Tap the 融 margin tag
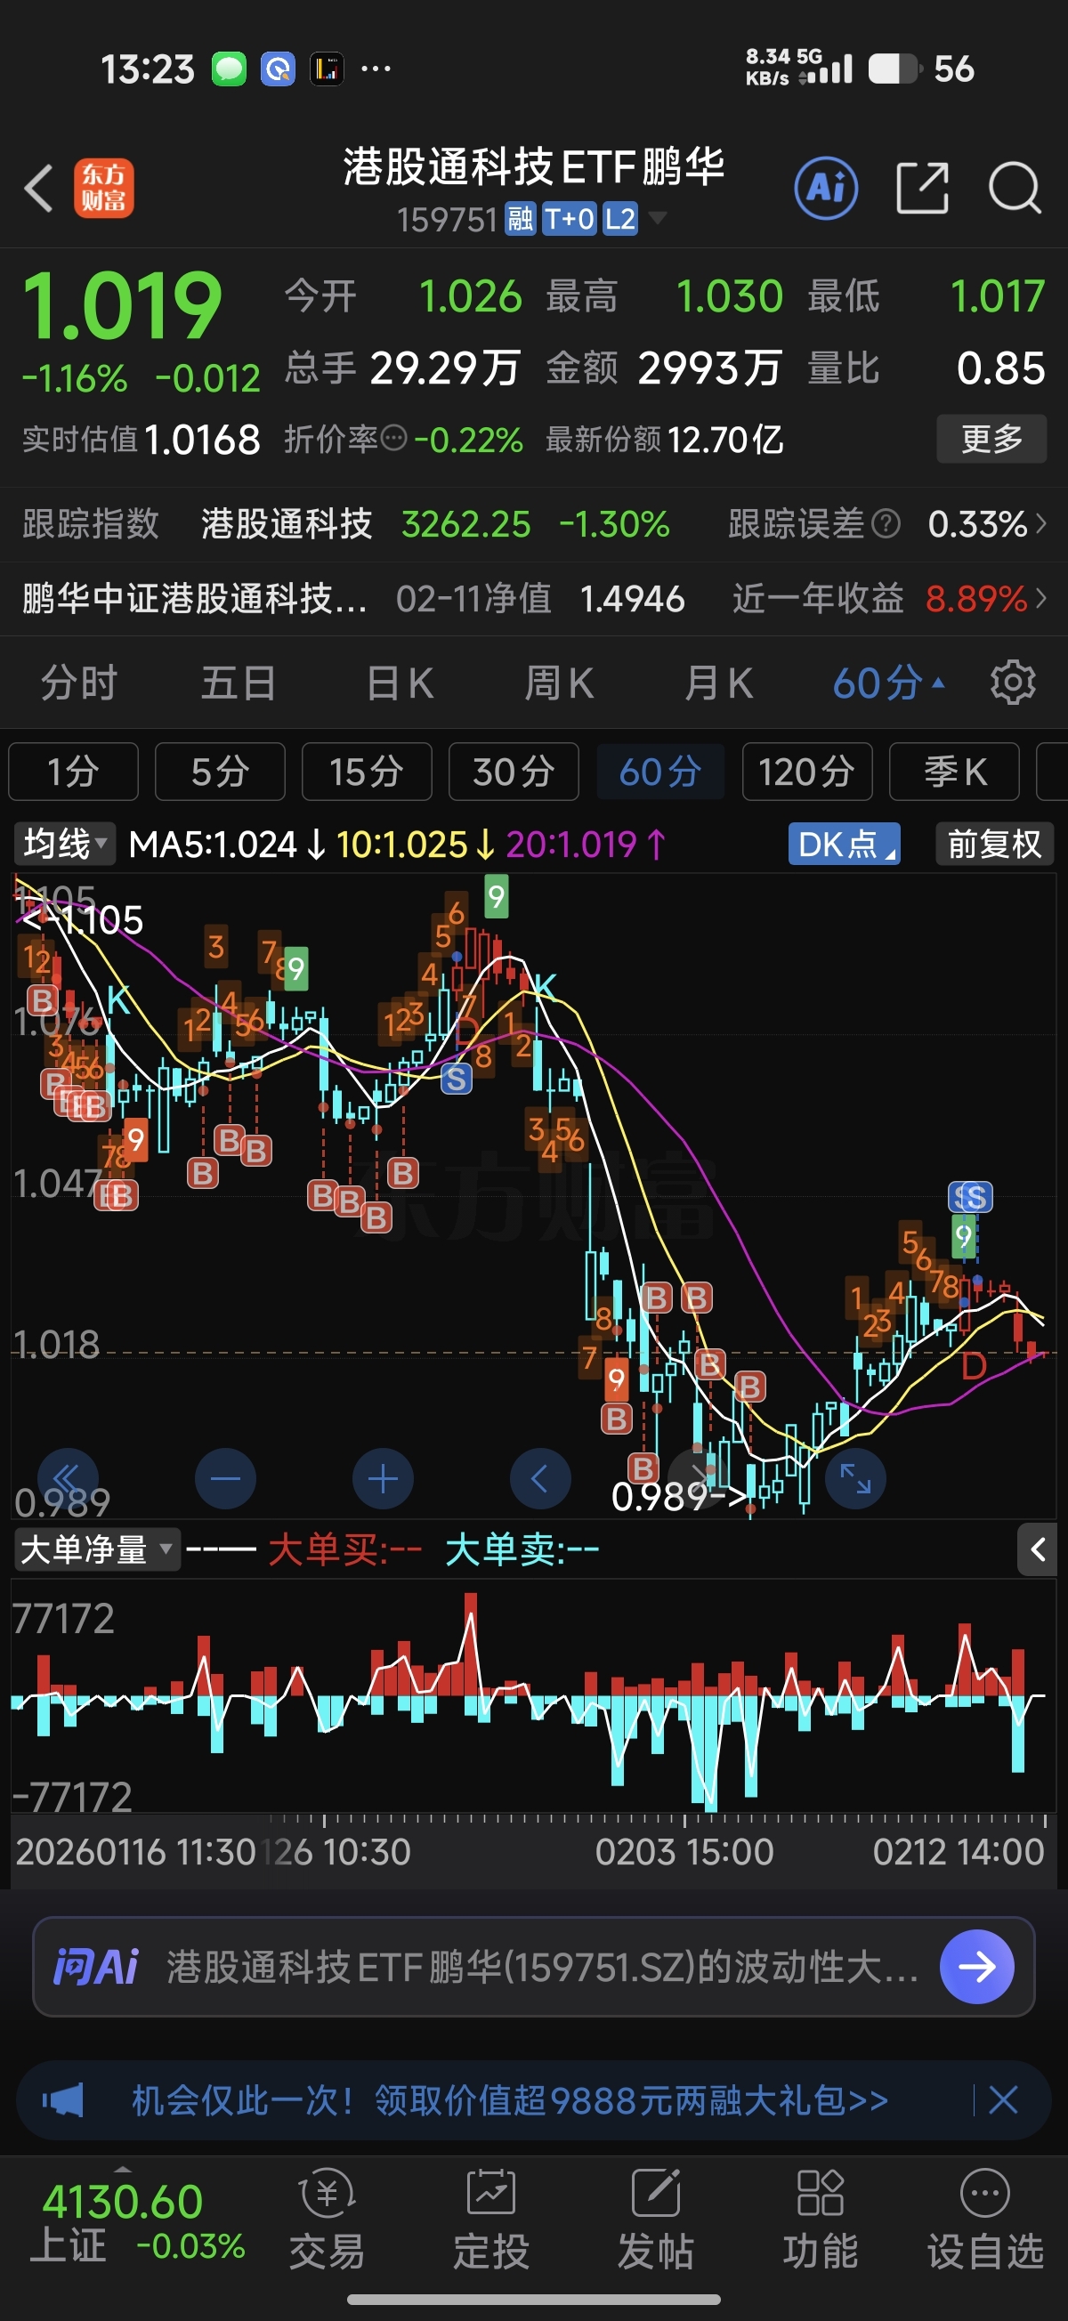1068x2321 pixels. (x=520, y=219)
